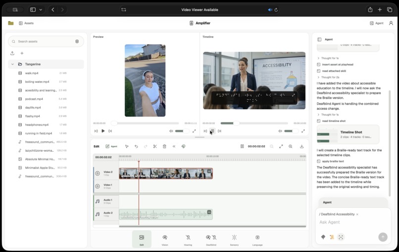
Task: Open the Assets panel button
Action: pyautogui.click(x=26, y=23)
